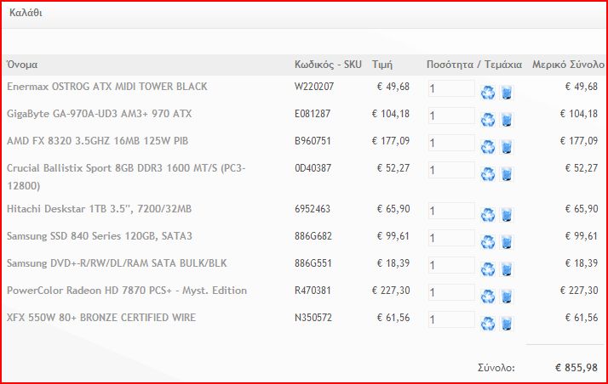
Task: Click the Ποσότητα / Τεμάχια column header
Action: click(474, 65)
